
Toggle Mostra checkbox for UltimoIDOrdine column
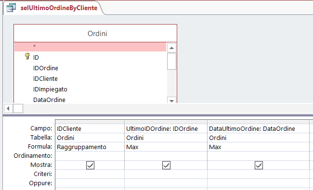point(166,165)
